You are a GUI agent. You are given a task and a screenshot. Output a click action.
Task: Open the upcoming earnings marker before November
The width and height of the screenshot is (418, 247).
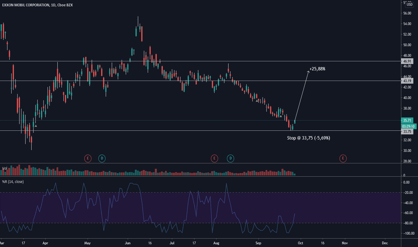point(343,159)
